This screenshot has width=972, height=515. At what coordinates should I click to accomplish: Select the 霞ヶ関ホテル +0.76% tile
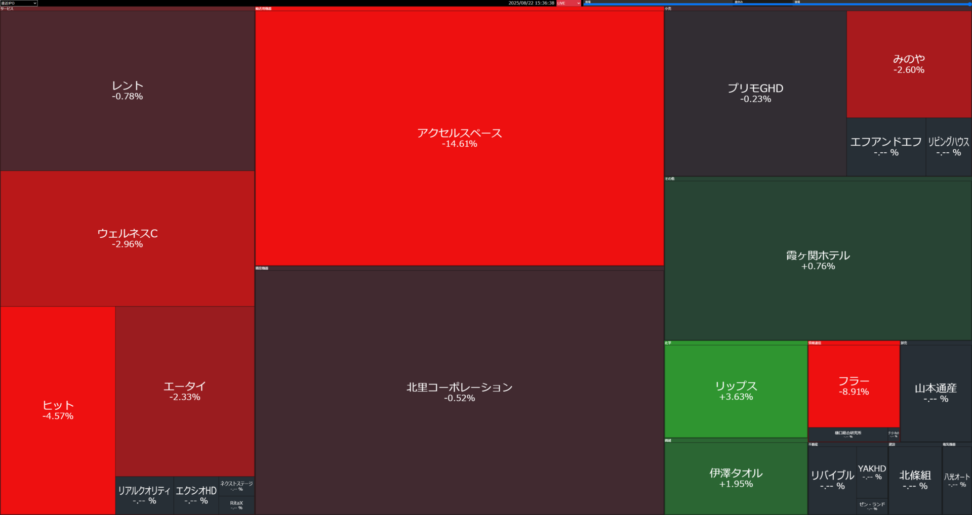(x=818, y=260)
